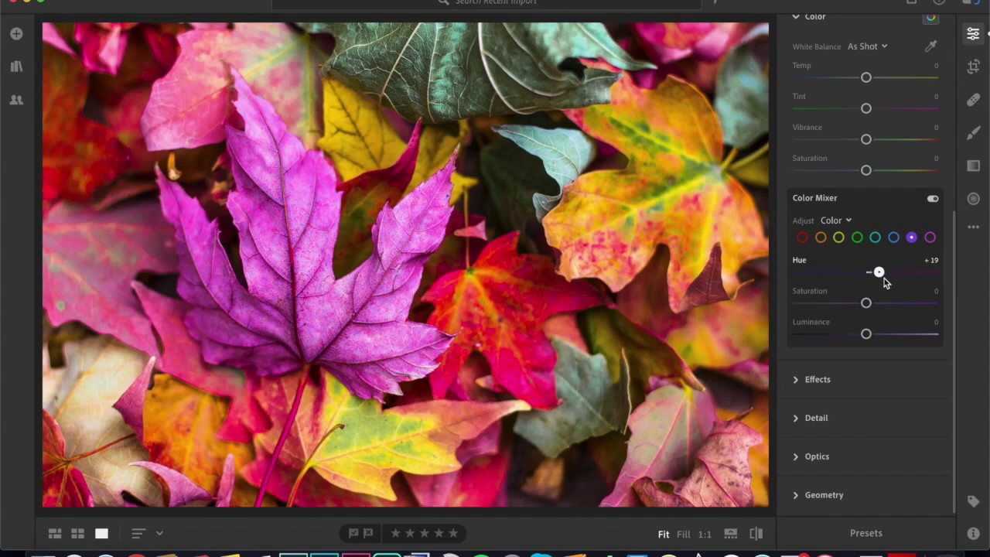Image resolution: width=990 pixels, height=557 pixels.
Task: Open the Edit sliders panel icon
Action: coord(973,33)
